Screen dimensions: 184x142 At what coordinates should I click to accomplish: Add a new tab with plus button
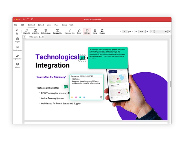tap(24, 37)
